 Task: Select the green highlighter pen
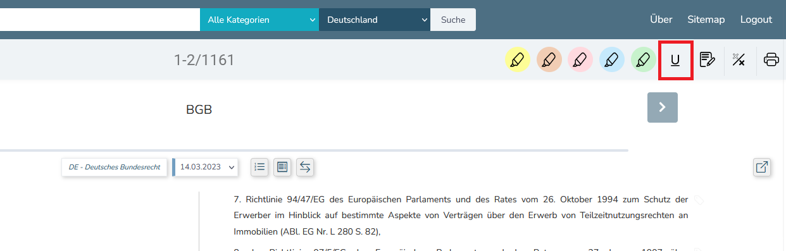pos(644,60)
